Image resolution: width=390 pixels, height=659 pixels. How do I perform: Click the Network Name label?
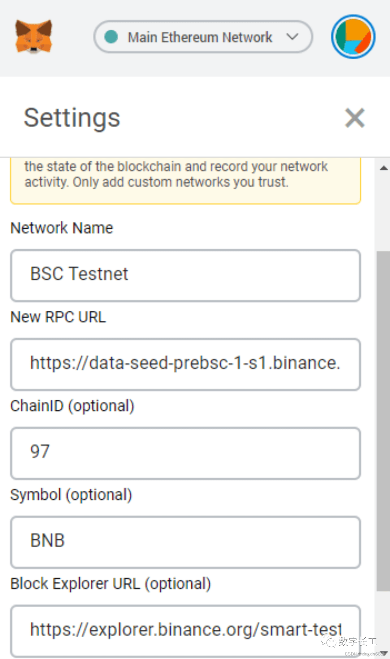[62, 228]
